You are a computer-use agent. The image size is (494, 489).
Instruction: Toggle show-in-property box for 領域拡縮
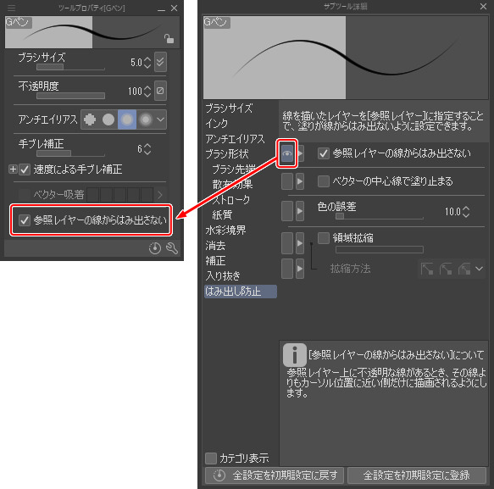287,243
